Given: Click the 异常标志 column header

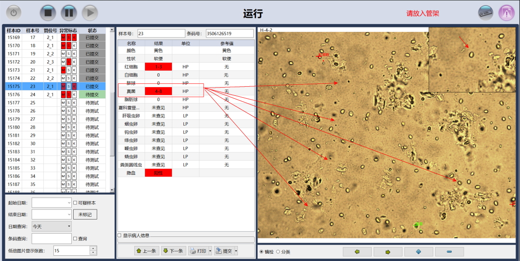Looking at the screenshot, I should tap(68, 30).
